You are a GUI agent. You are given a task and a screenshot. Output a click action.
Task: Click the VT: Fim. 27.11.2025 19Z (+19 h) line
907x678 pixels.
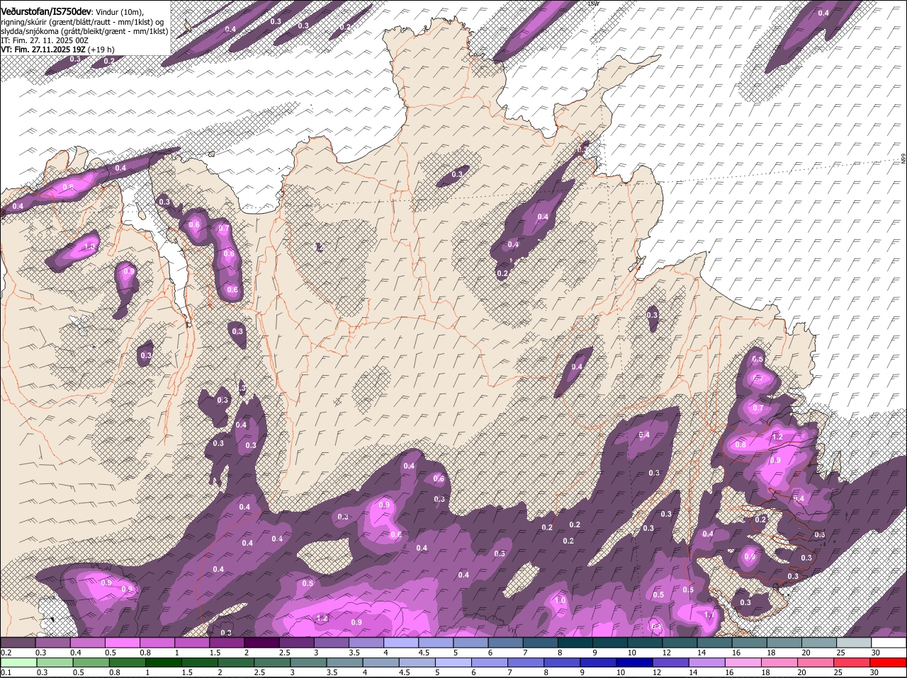pyautogui.click(x=57, y=50)
